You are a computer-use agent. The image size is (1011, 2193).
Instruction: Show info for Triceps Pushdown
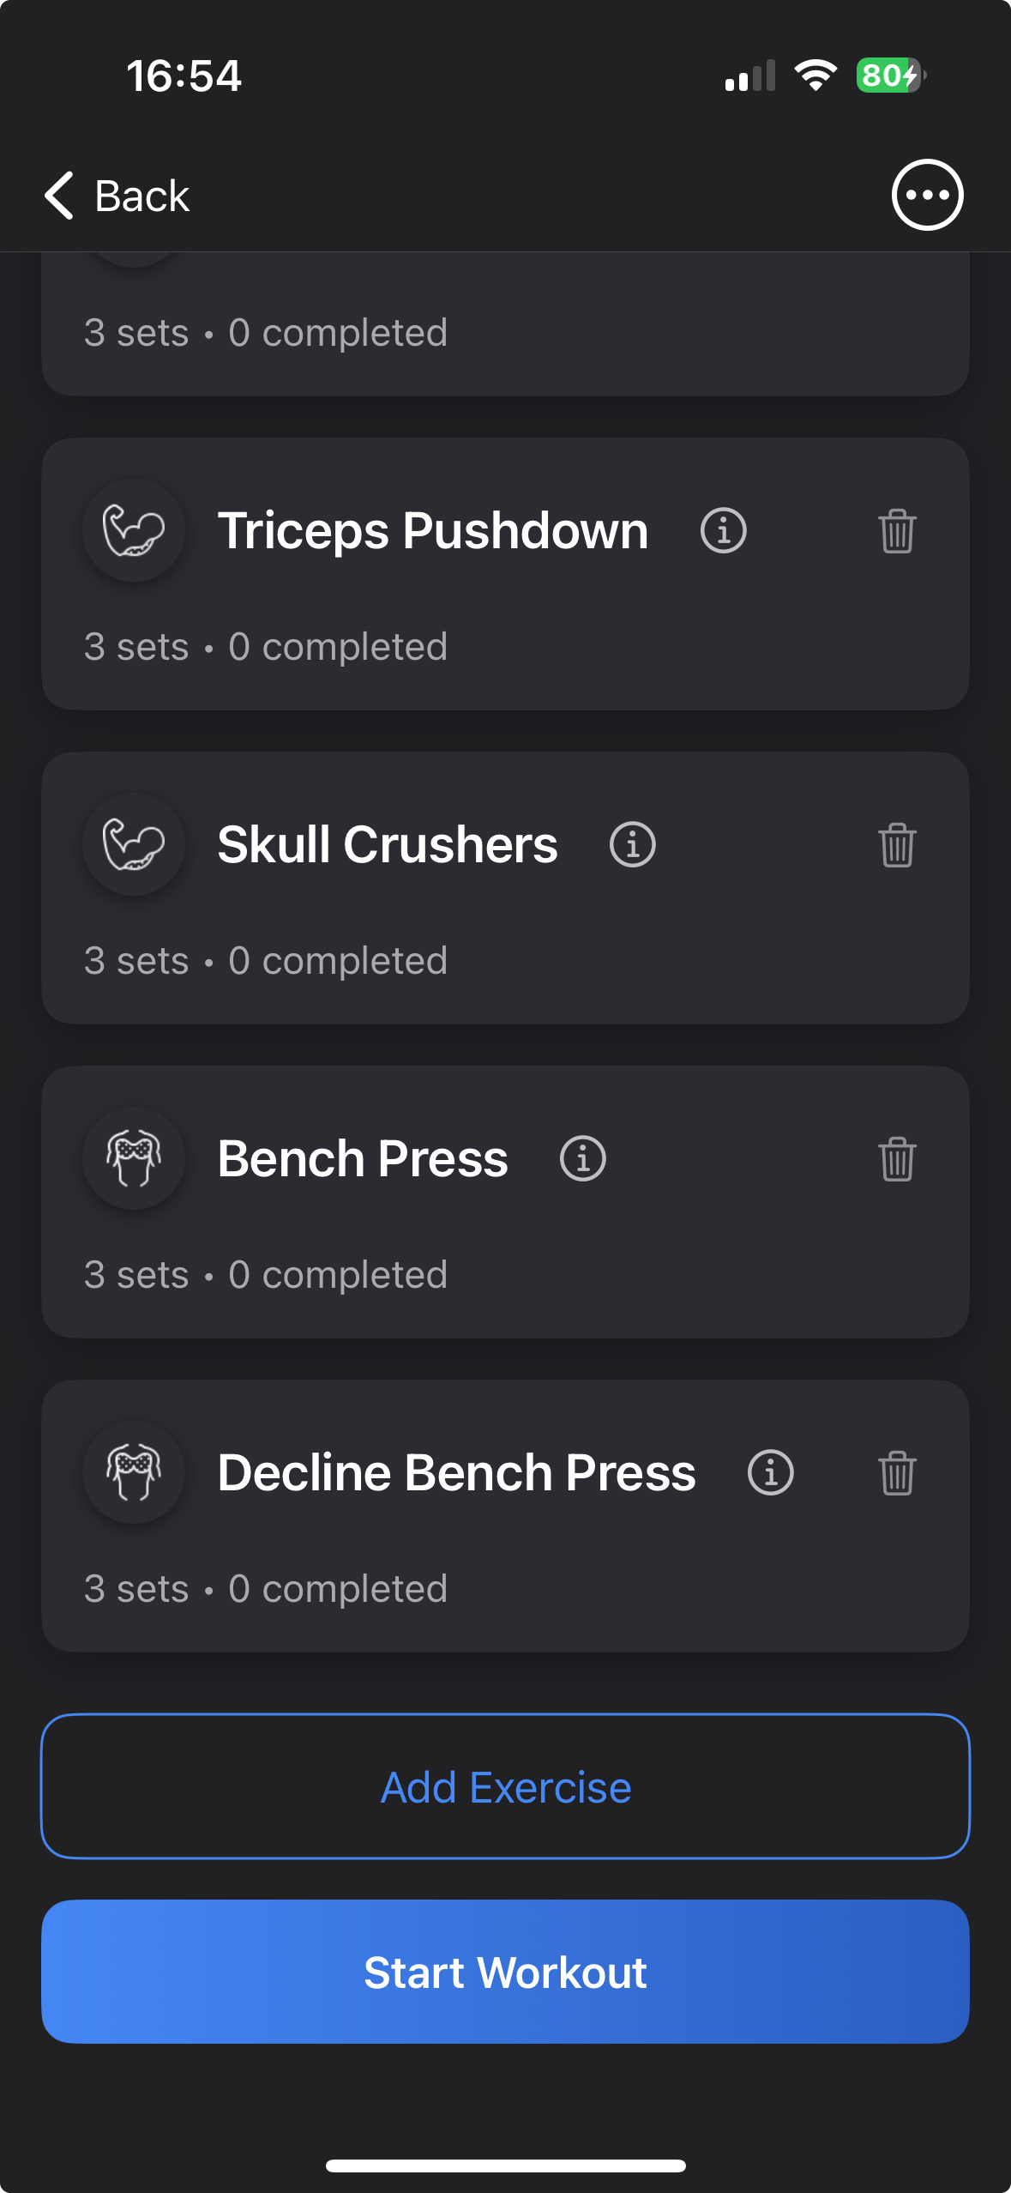723,531
